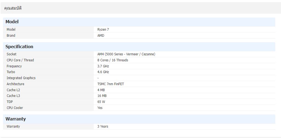Click the Turbo row label
281x138 pixels.
(11, 72)
